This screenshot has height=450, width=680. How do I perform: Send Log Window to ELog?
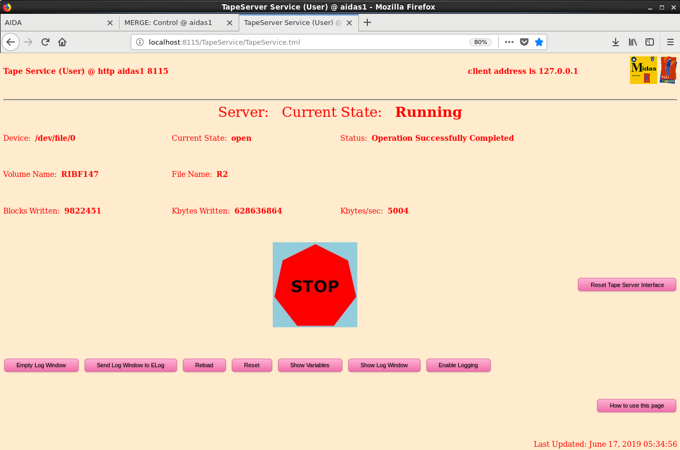tap(131, 365)
